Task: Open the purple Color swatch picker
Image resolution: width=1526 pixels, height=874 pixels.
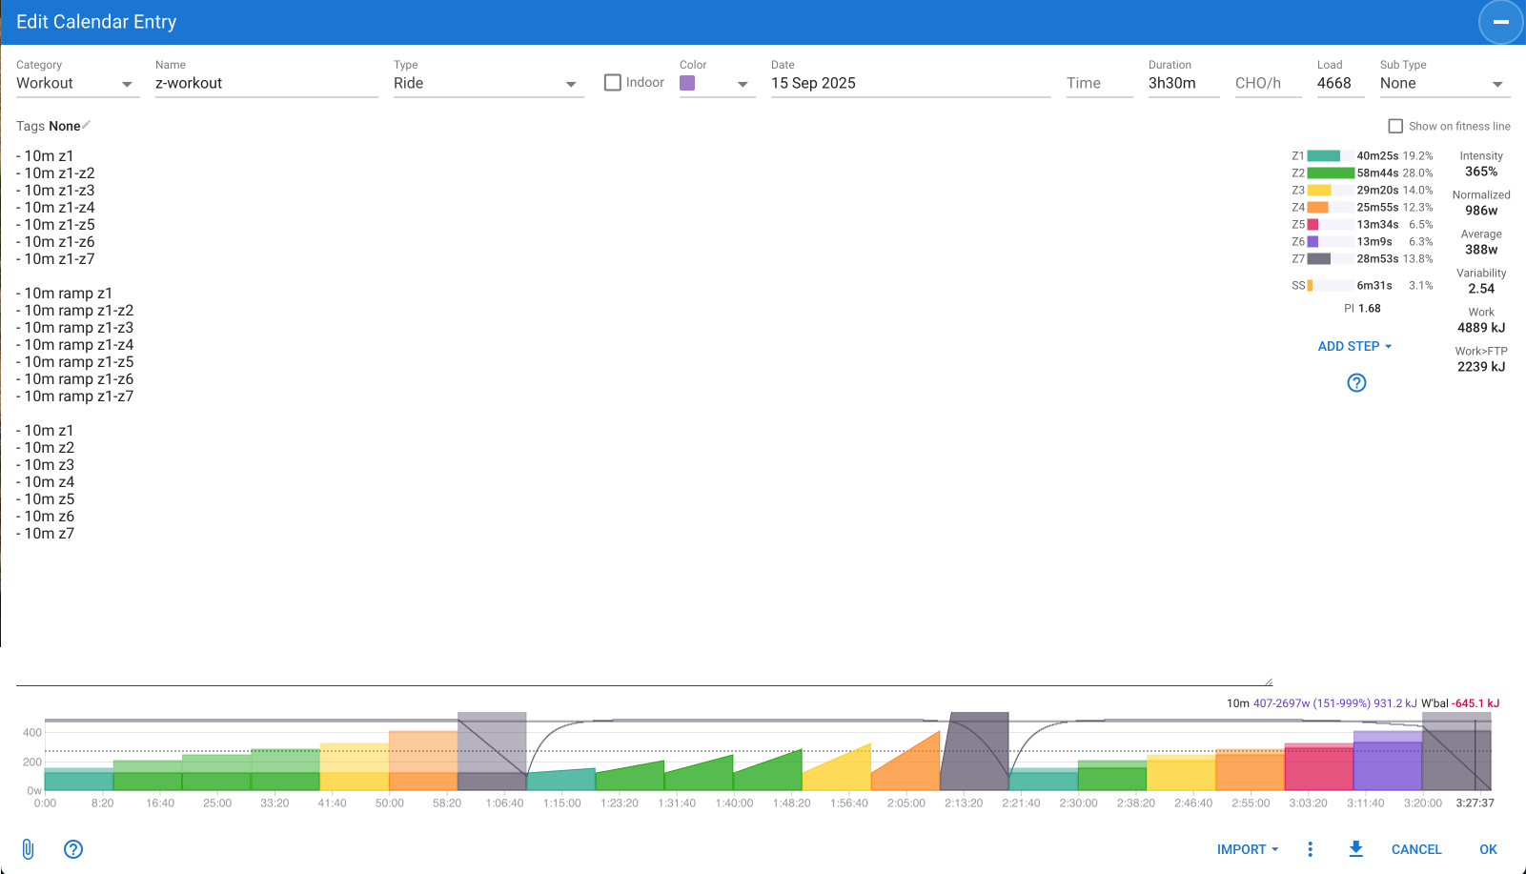Action: click(716, 84)
